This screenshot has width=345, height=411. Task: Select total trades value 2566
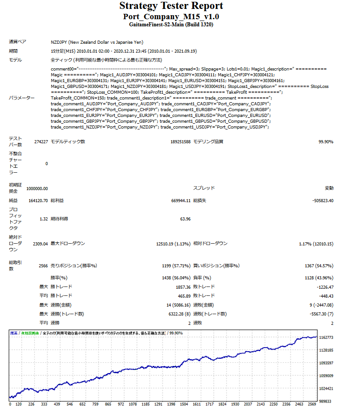click(43, 266)
